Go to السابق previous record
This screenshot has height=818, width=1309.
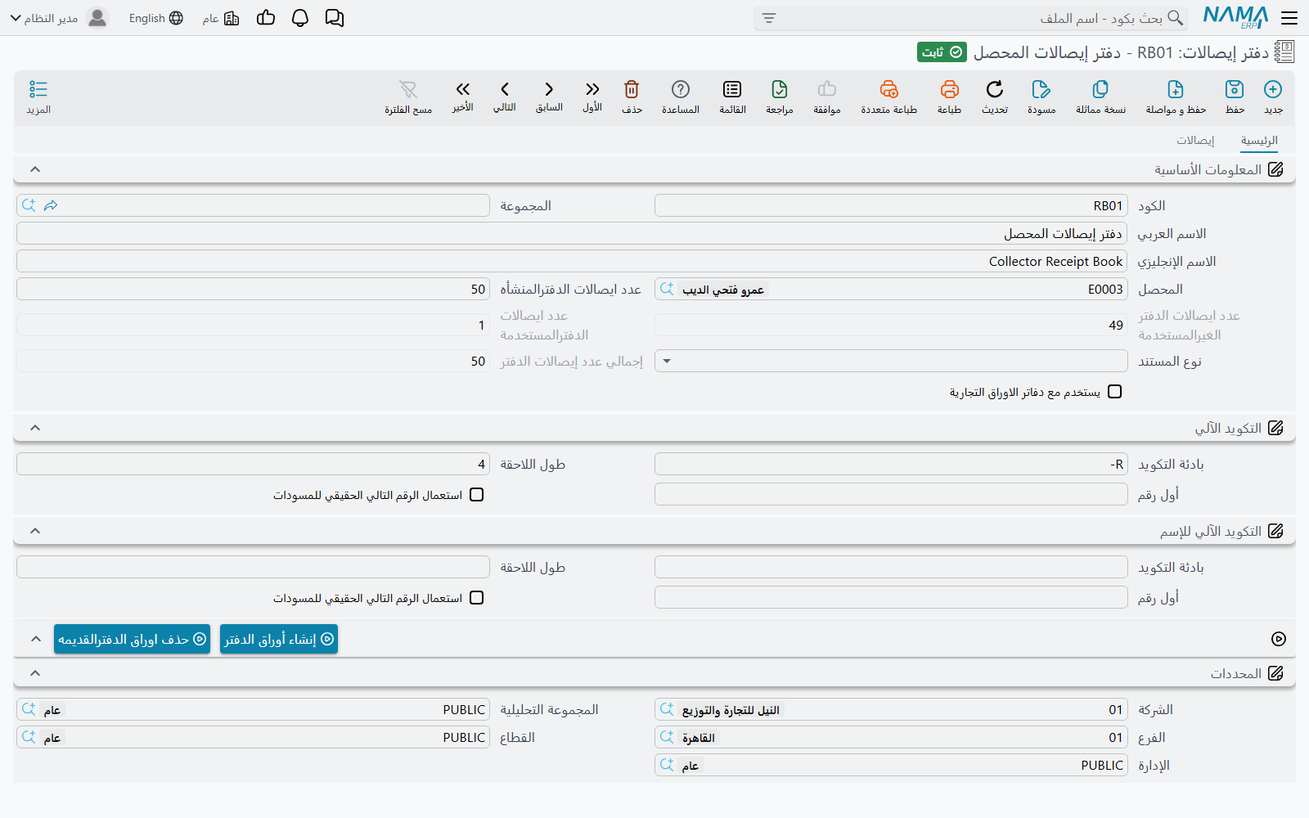click(x=549, y=95)
